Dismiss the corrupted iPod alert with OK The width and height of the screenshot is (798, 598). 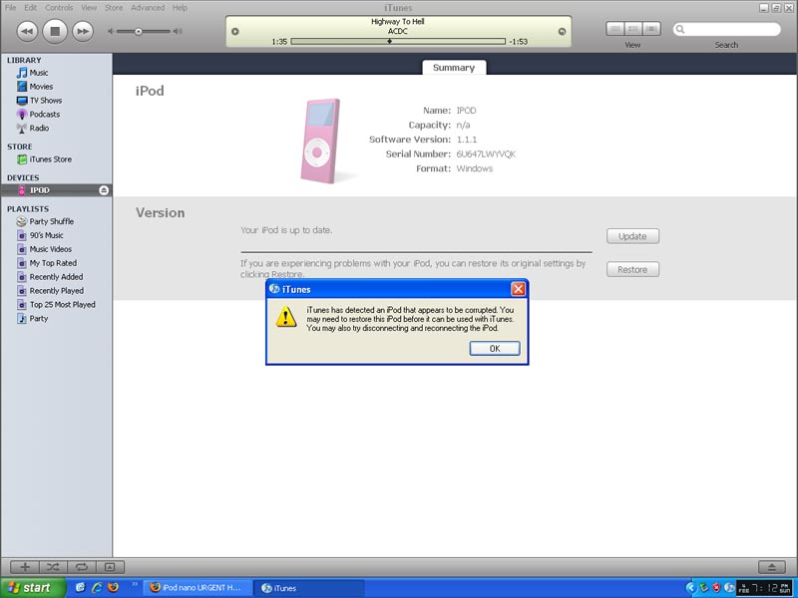click(494, 348)
